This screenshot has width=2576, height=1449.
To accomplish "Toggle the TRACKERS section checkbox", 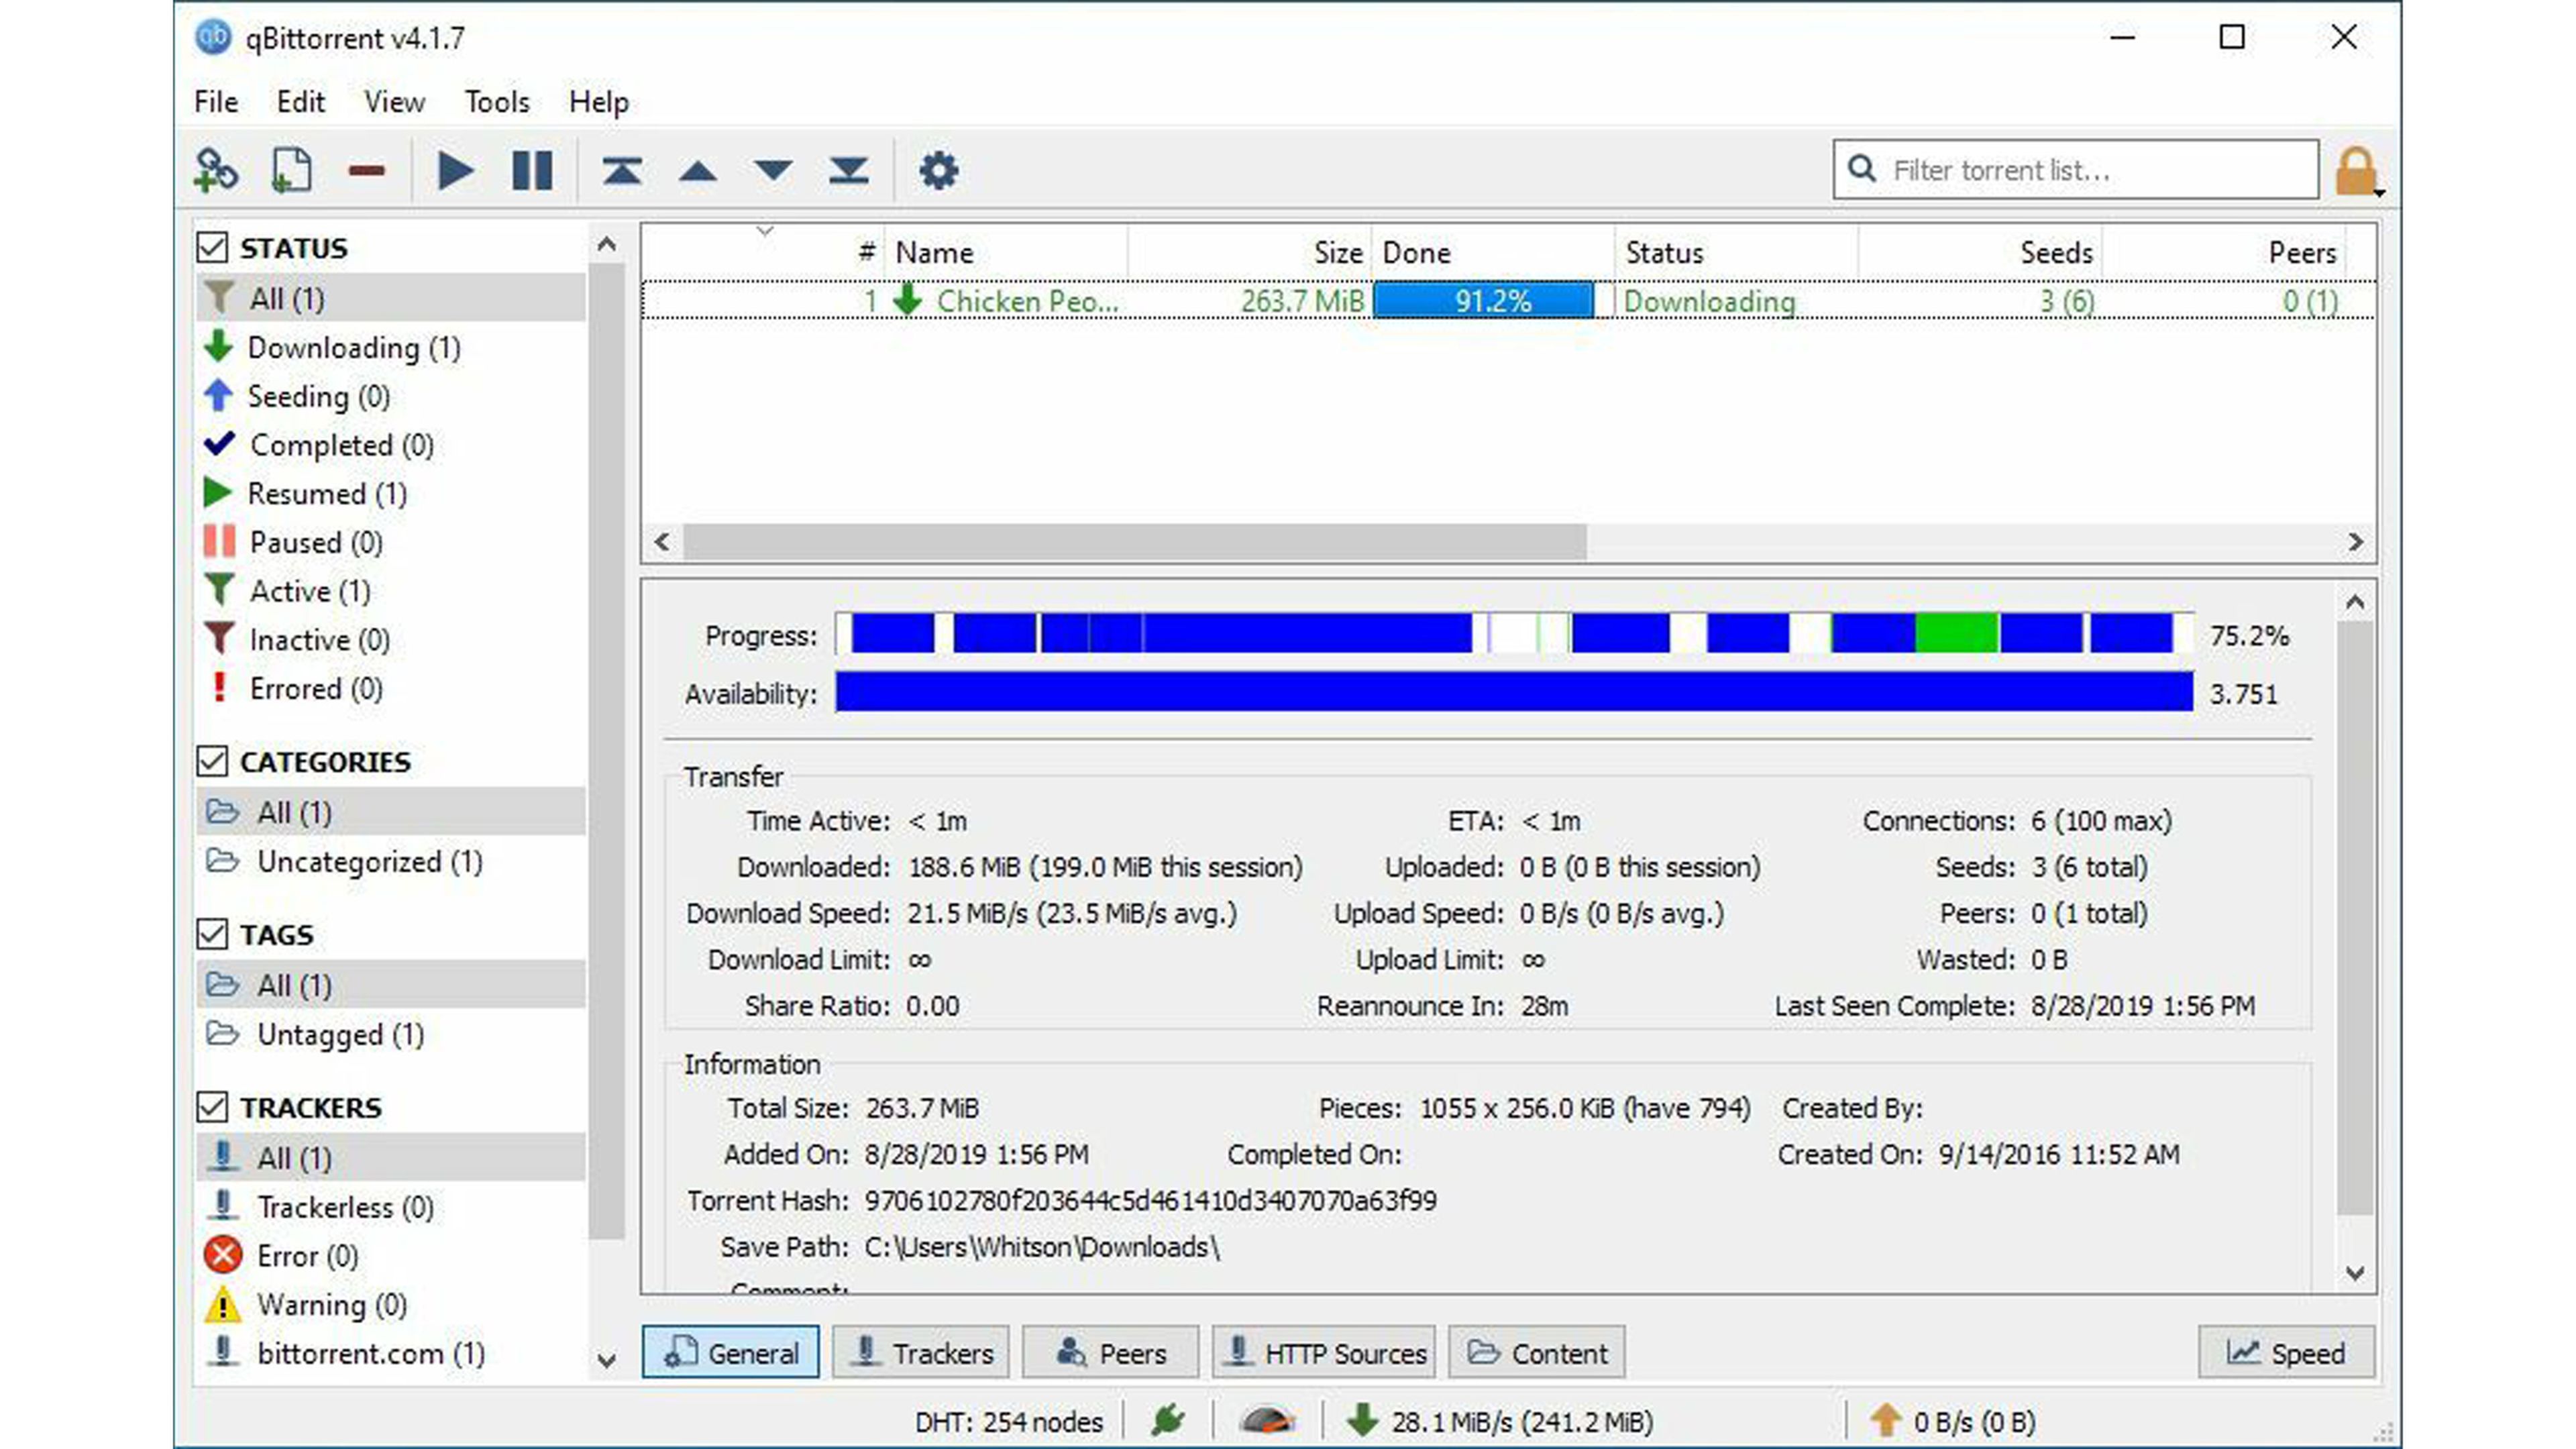I will 212,1107.
